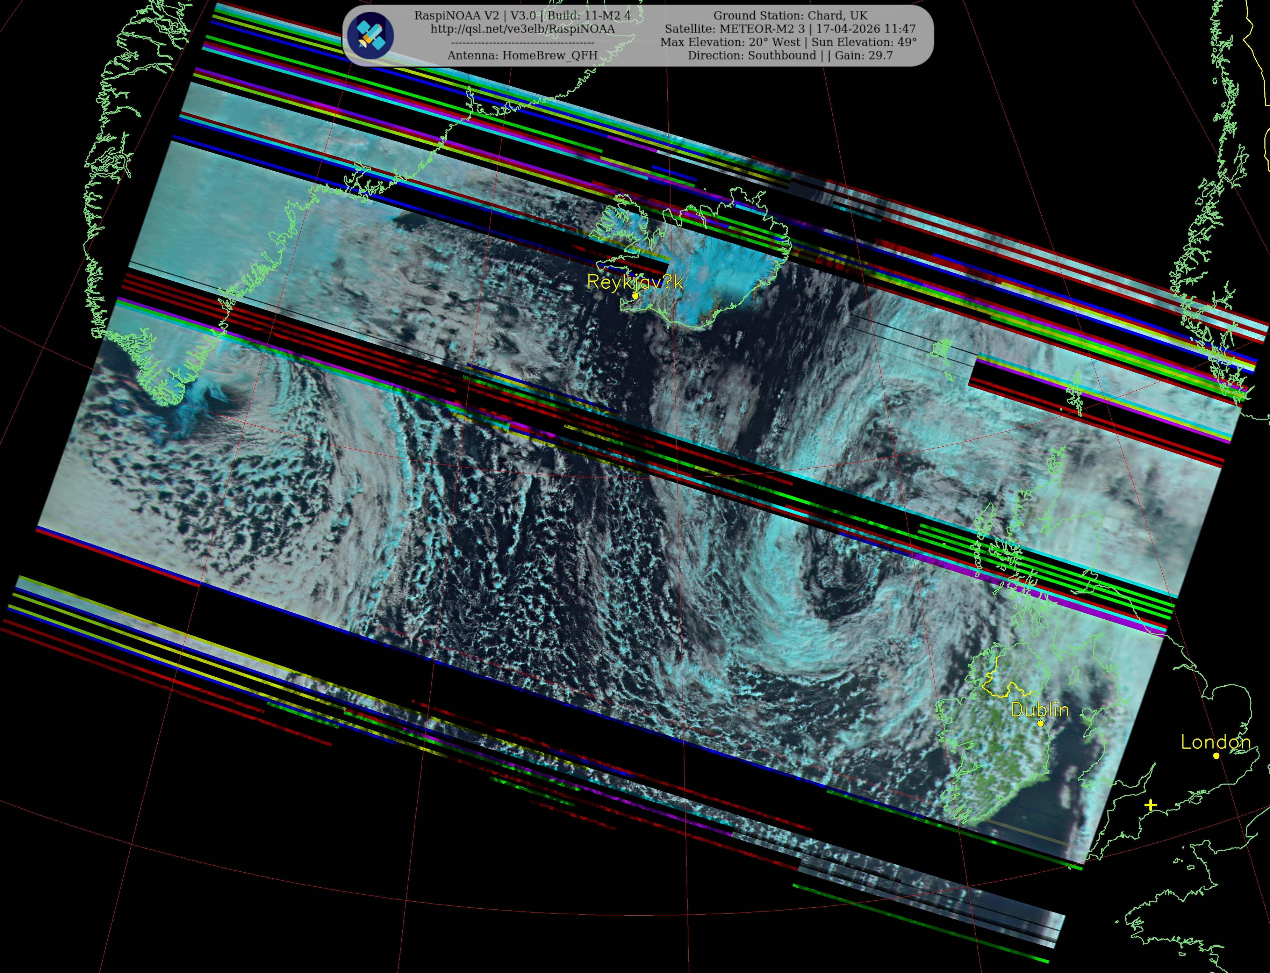This screenshot has width=1270, height=973.
Task: Select the Reykjav?k city label
Action: click(635, 282)
